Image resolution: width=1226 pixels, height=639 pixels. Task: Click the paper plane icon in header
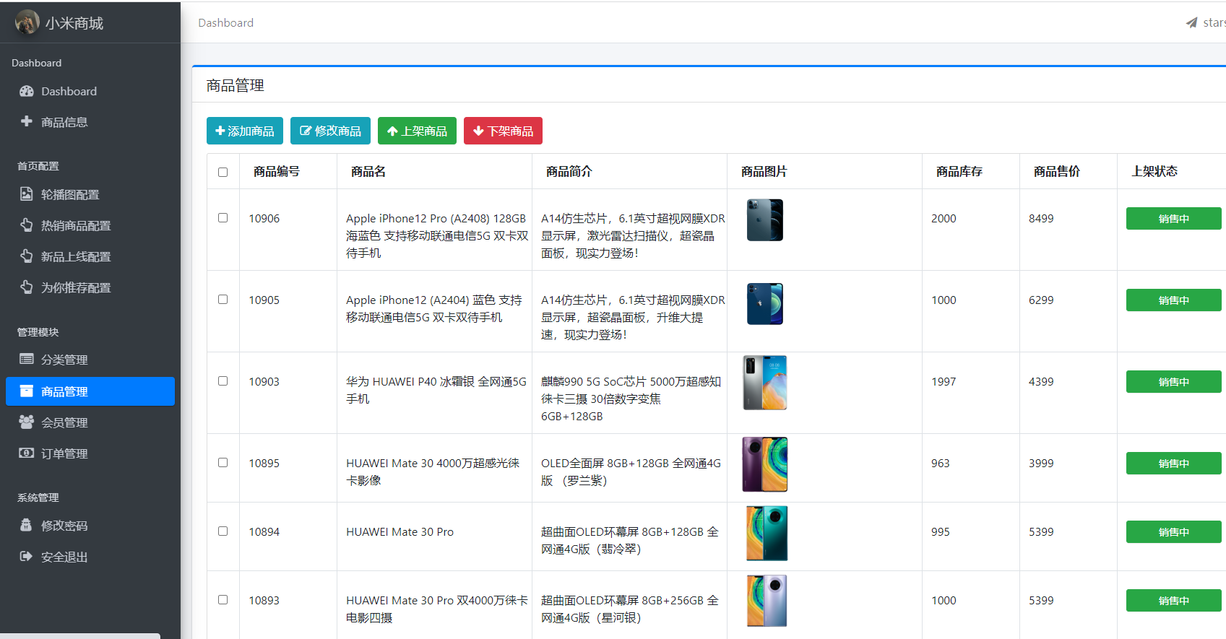click(x=1191, y=23)
